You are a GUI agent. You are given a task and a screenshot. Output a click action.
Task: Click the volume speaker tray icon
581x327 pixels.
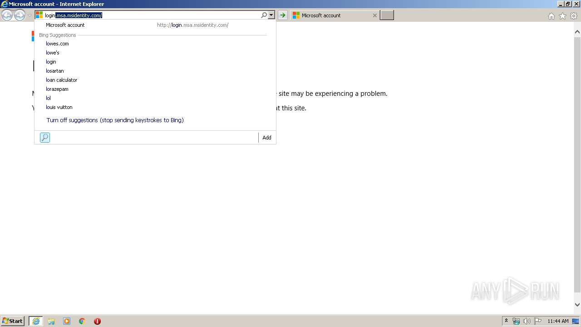tap(527, 321)
